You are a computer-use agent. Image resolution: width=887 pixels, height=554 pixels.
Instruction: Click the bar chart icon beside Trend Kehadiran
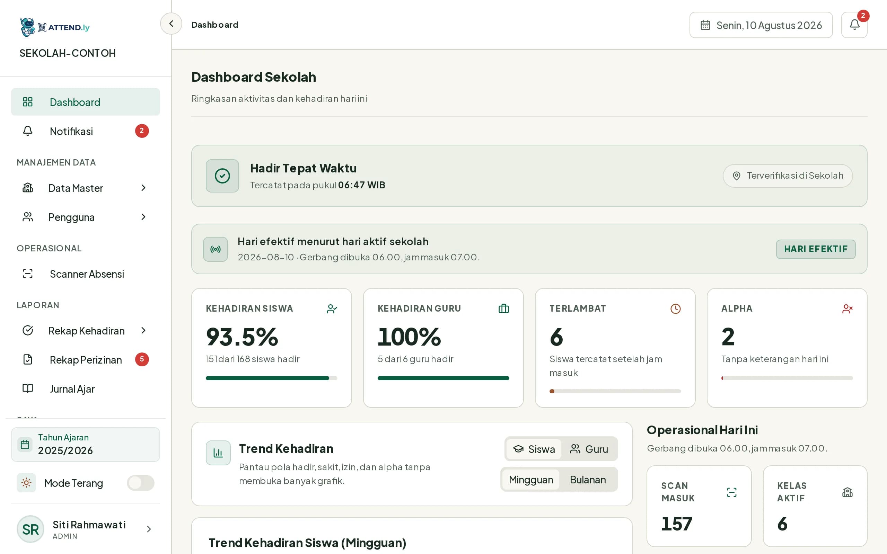click(x=218, y=453)
